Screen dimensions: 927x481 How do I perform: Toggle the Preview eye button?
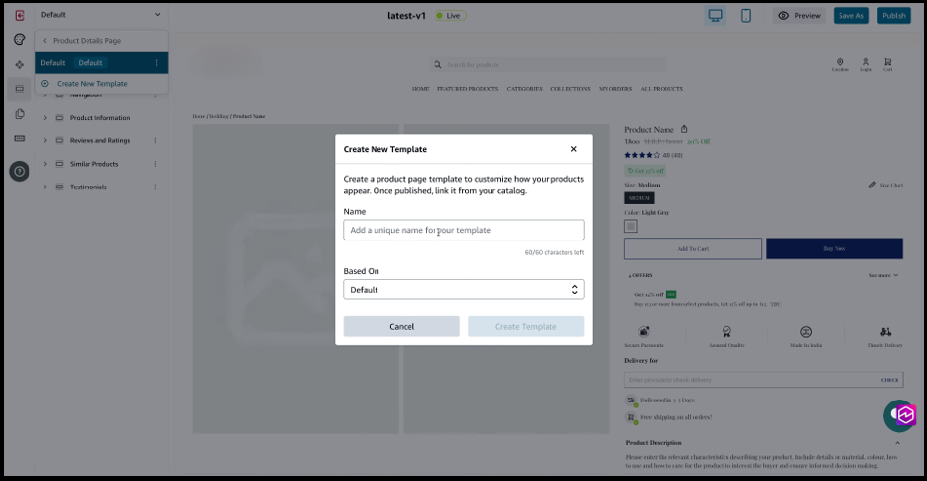(798, 15)
